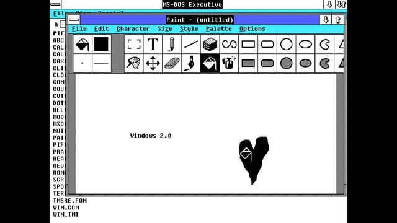This screenshot has height=223, width=397.
Task: Open the Options menu
Action: tap(252, 29)
